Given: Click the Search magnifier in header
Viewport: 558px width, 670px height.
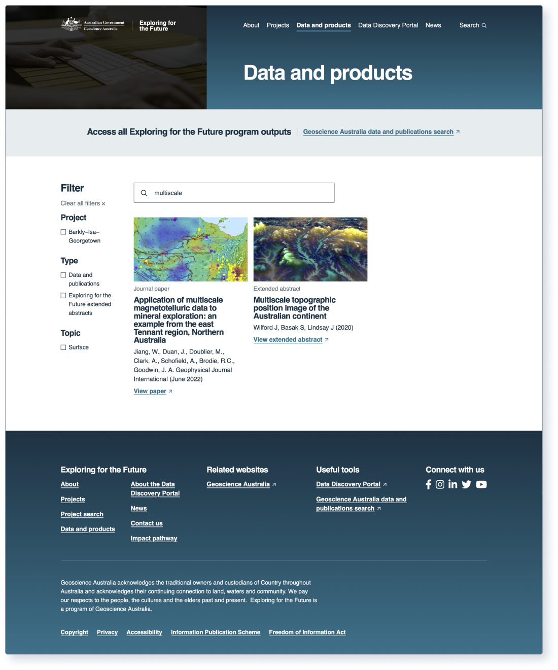Looking at the screenshot, I should point(484,25).
